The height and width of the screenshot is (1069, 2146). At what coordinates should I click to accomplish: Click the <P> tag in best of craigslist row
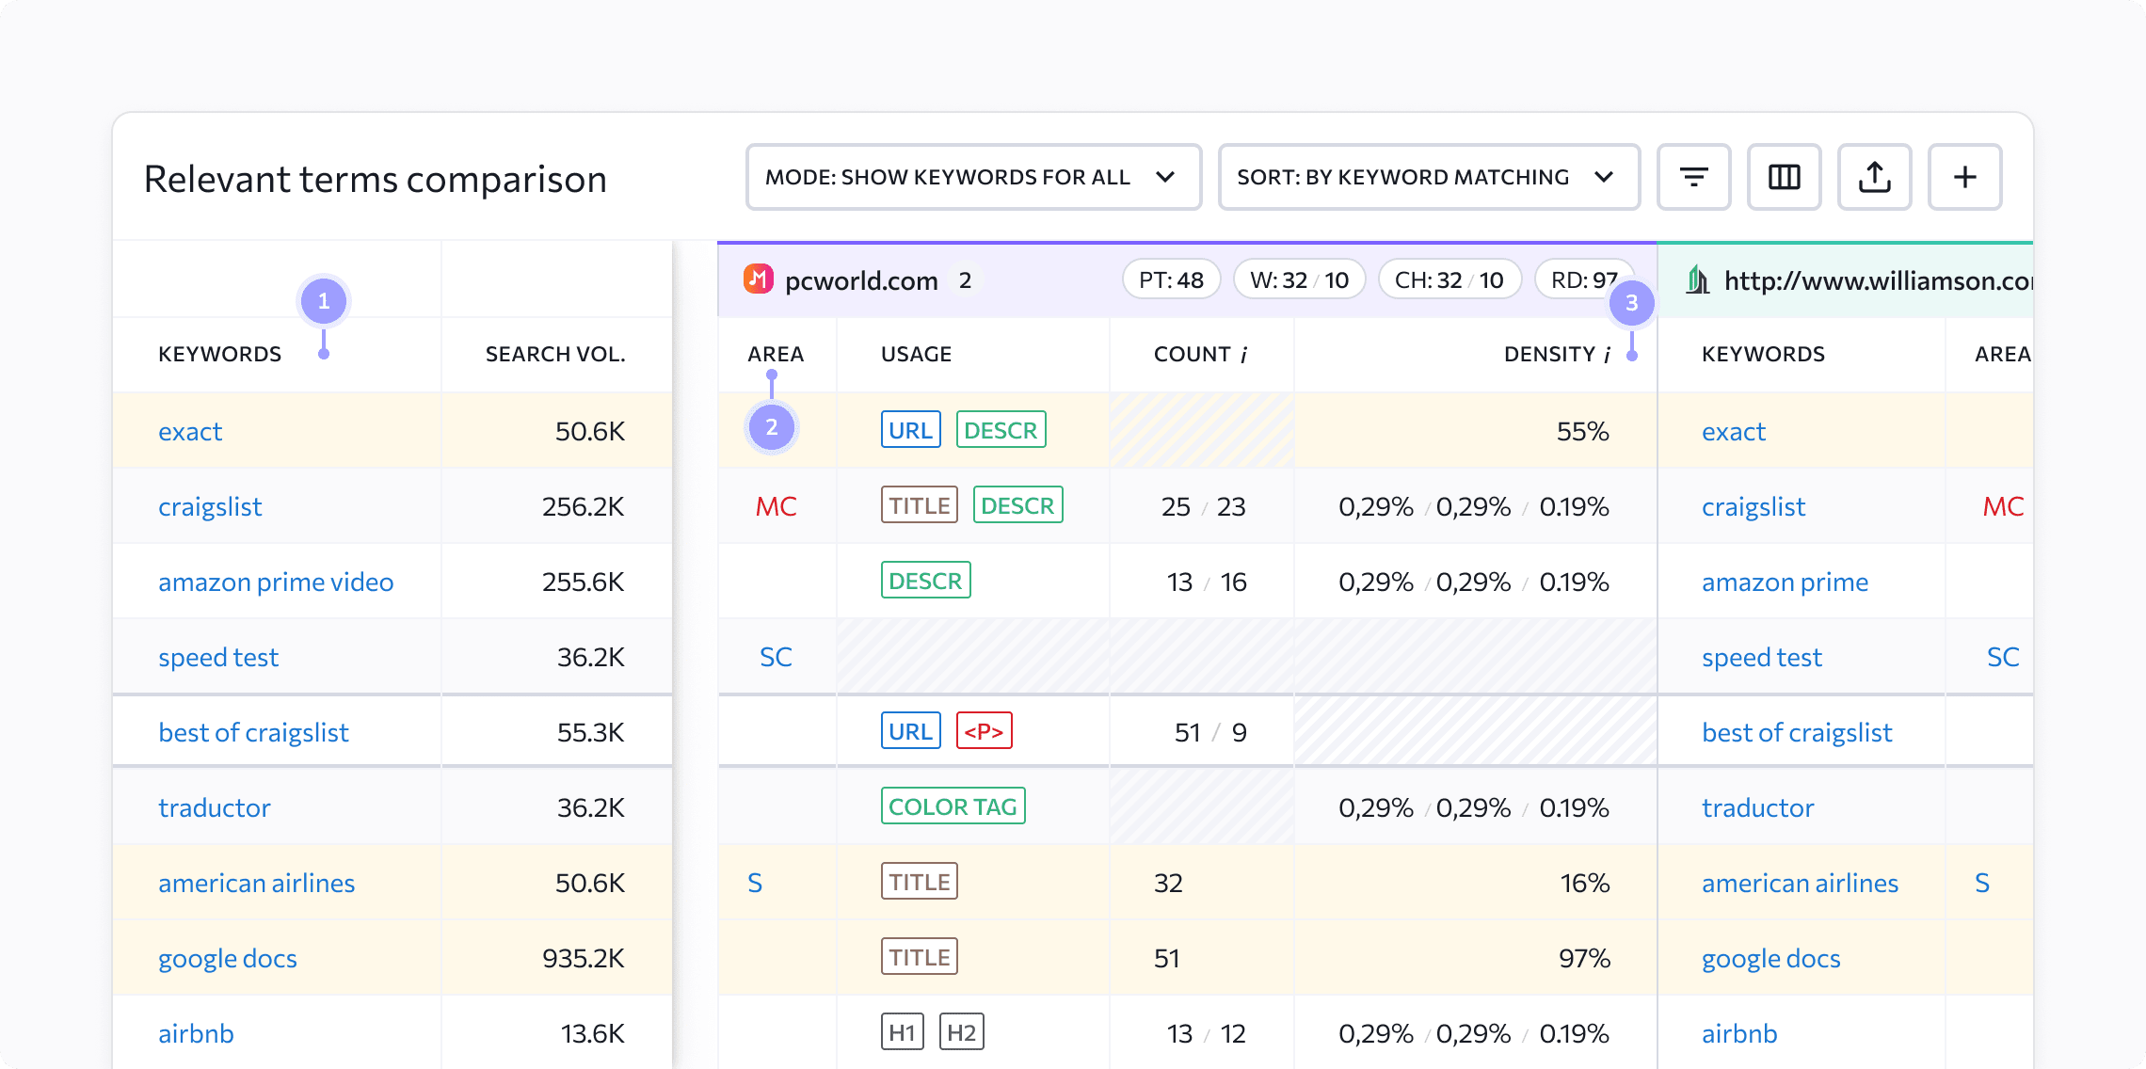point(984,731)
